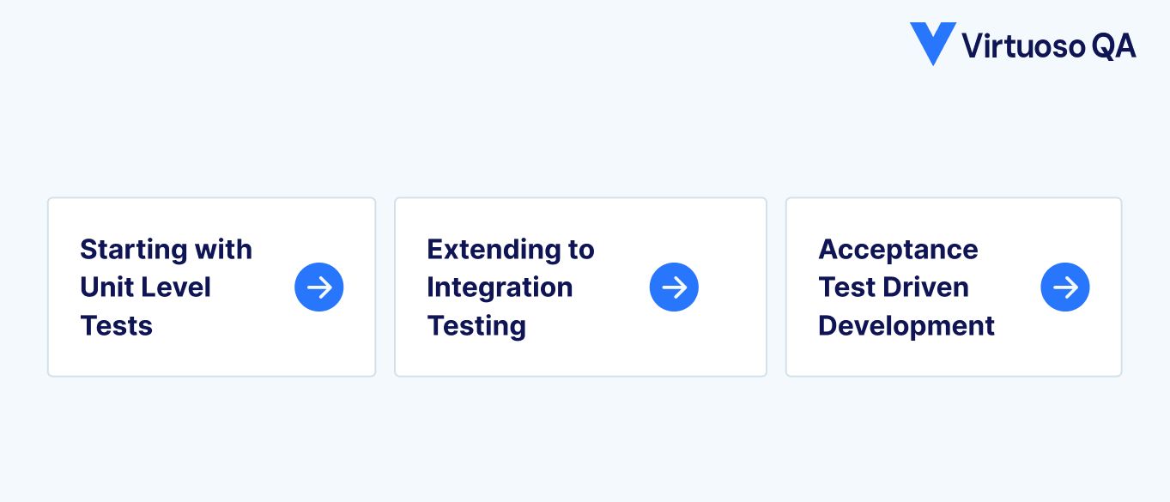Click the Extending to Integration Testing heading

point(511,287)
